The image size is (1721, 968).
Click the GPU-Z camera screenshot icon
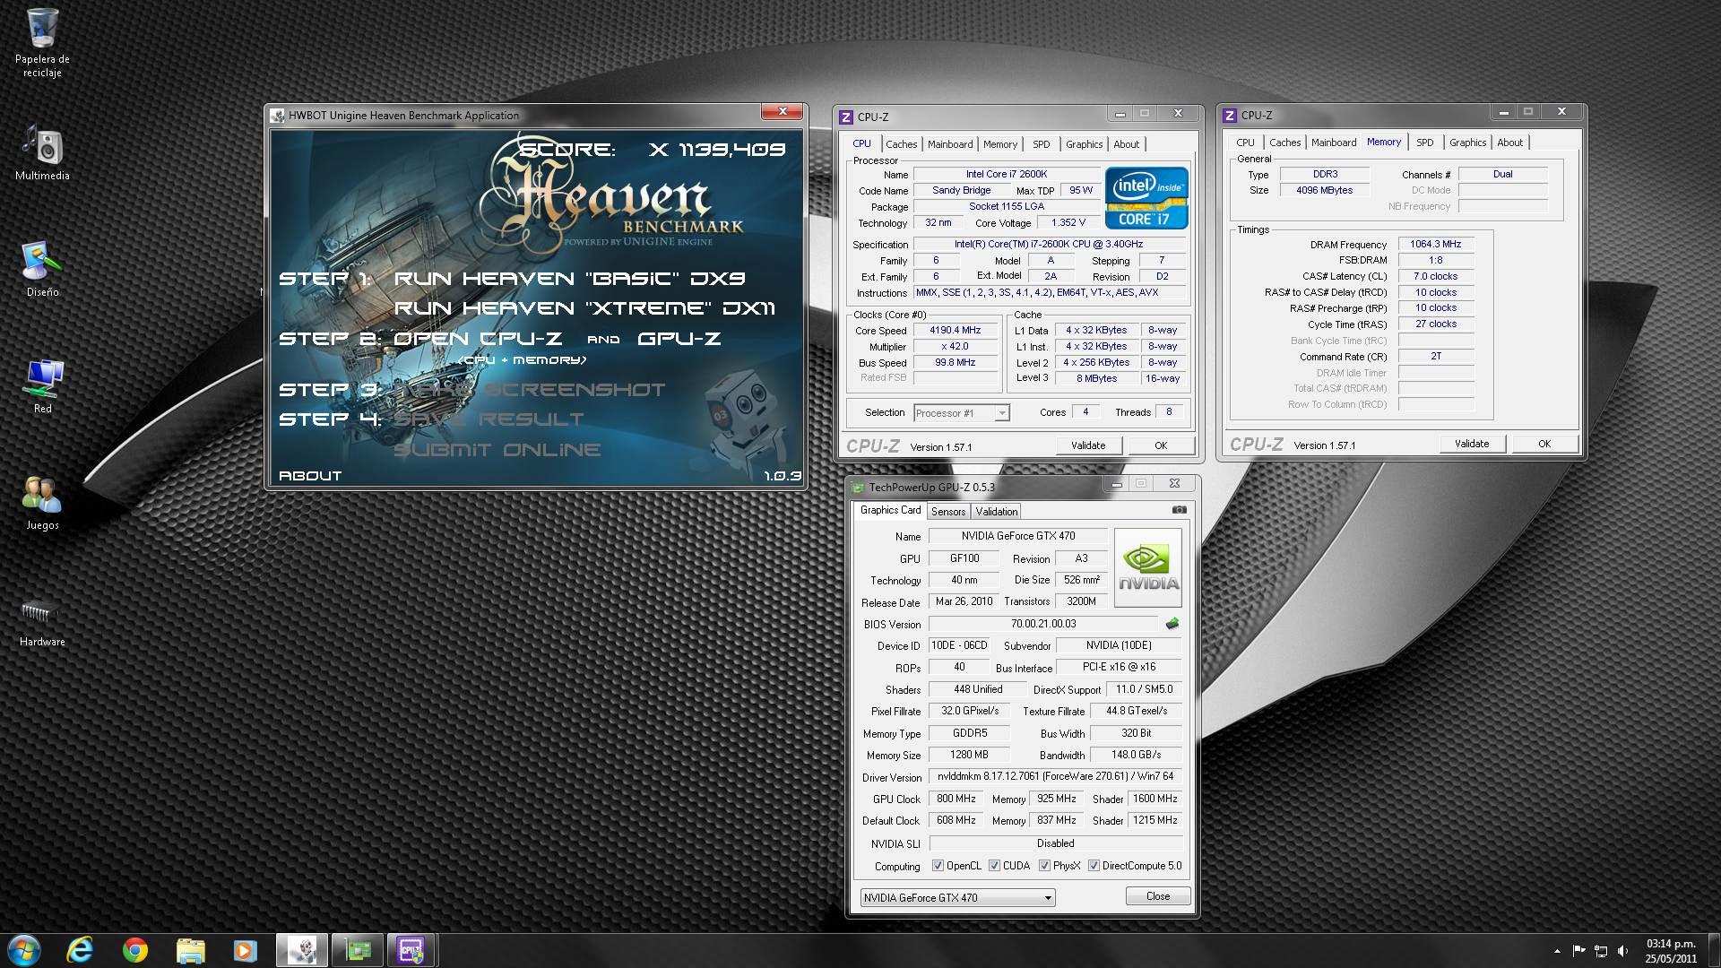coord(1179,510)
